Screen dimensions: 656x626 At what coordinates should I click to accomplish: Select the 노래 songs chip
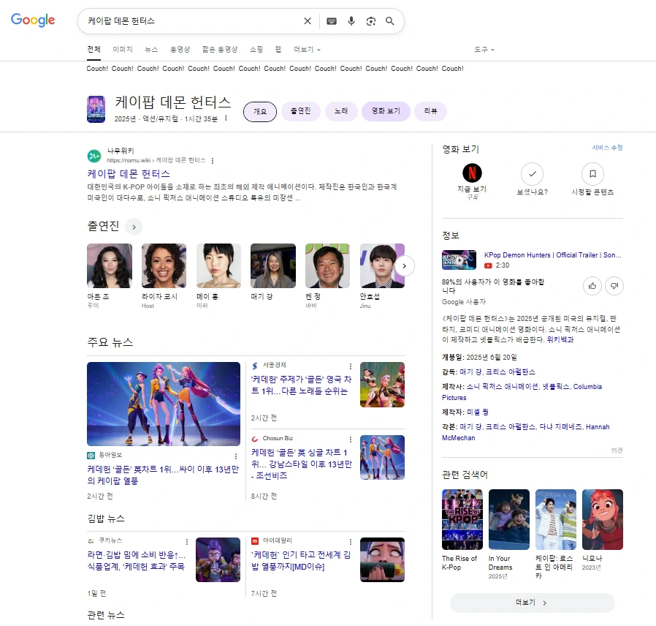point(341,111)
